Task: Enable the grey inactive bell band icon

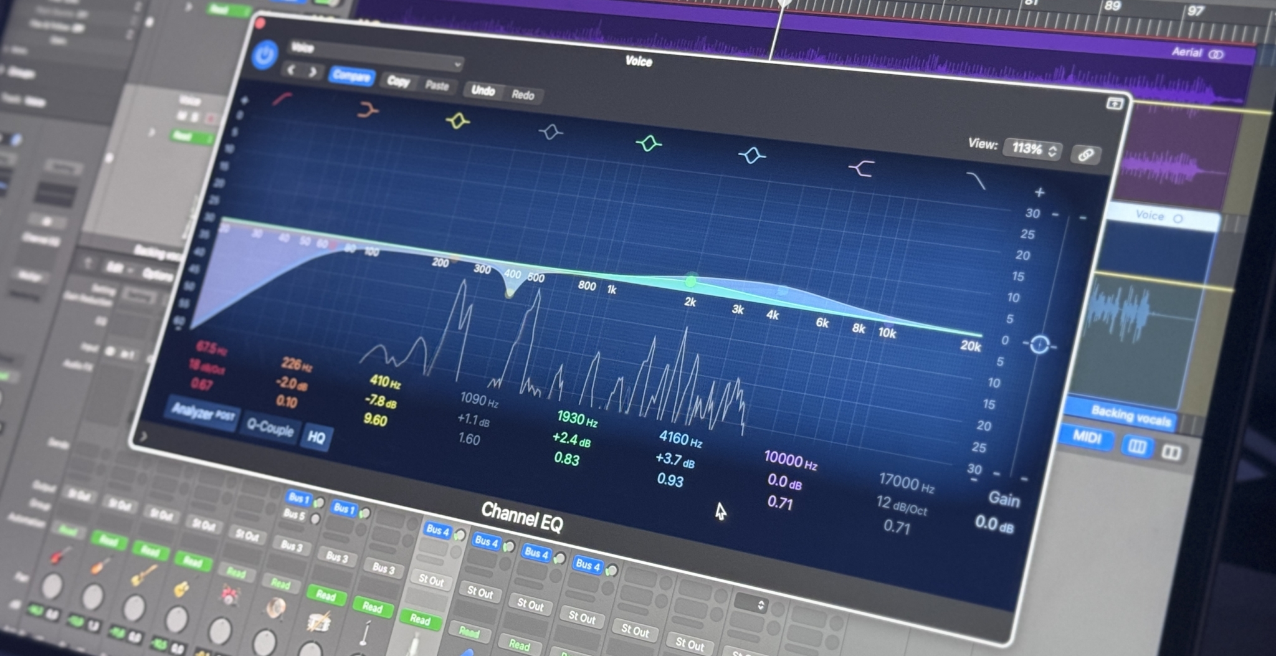Action: (x=550, y=131)
